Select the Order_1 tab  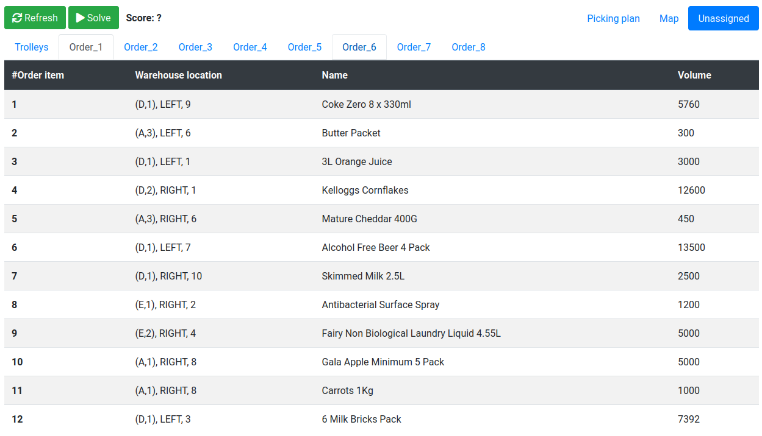86,47
